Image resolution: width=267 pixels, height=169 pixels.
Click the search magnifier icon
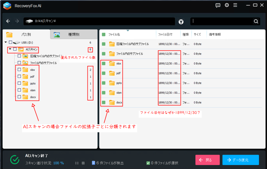pyautogui.click(x=256, y=21)
